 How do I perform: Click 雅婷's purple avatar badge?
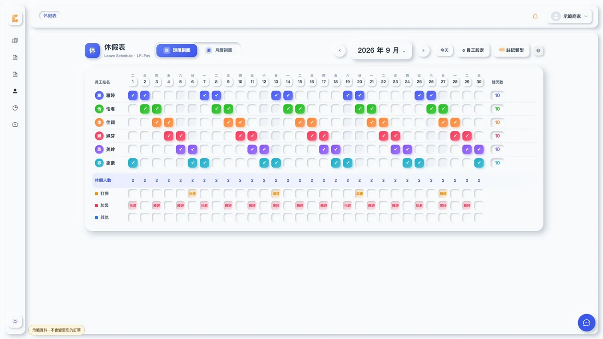tap(99, 95)
